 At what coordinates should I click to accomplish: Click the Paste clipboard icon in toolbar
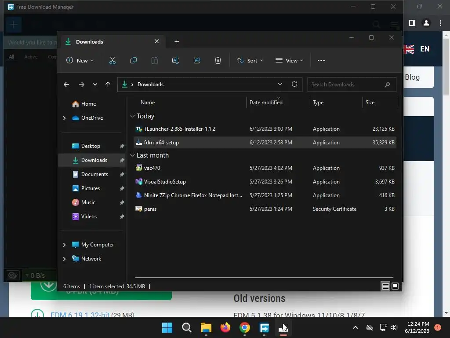click(x=154, y=60)
